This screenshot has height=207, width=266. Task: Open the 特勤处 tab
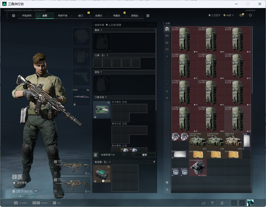[117, 16]
